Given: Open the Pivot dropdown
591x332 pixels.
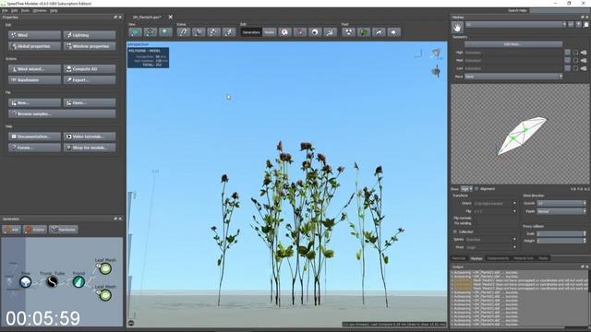Looking at the screenshot, I should coord(490,247).
